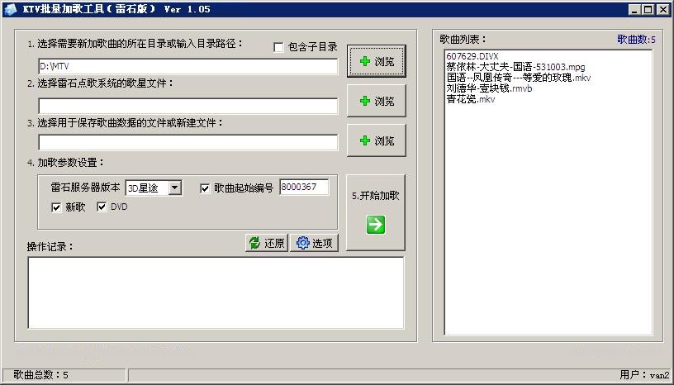Click directory path field containing D:\MTV
674x385 pixels.
(x=187, y=66)
